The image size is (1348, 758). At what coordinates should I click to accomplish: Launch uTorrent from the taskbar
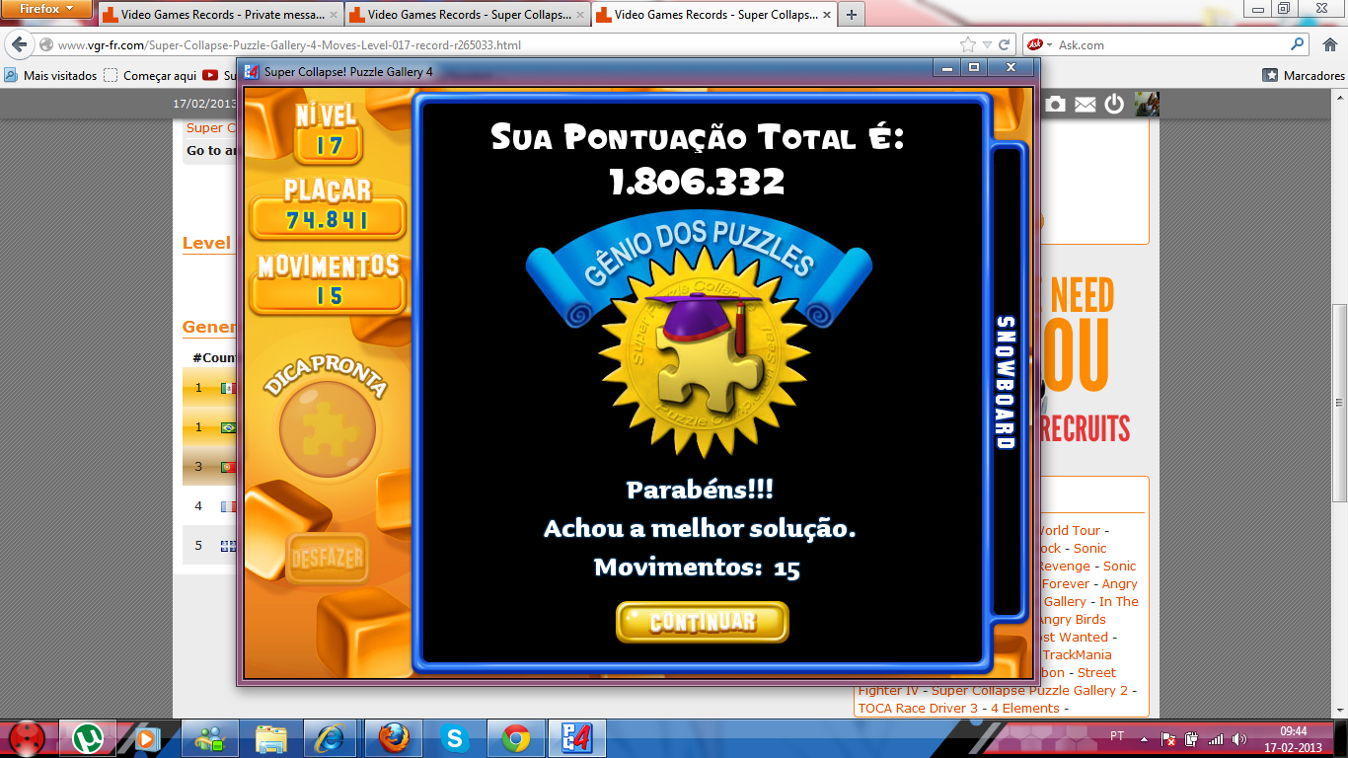coord(89,738)
